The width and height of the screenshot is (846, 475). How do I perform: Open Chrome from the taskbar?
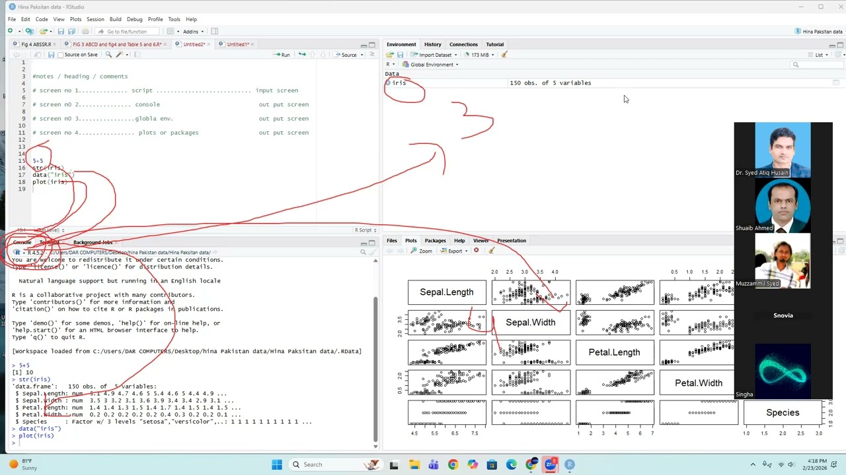pyautogui.click(x=453, y=464)
